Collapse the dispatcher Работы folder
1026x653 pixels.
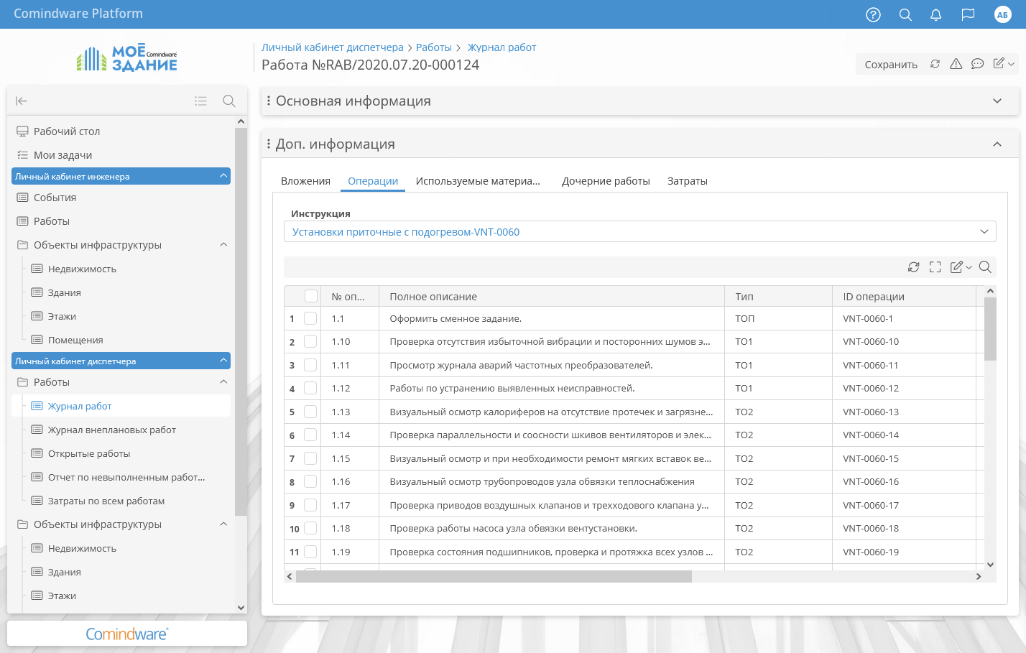coord(223,382)
